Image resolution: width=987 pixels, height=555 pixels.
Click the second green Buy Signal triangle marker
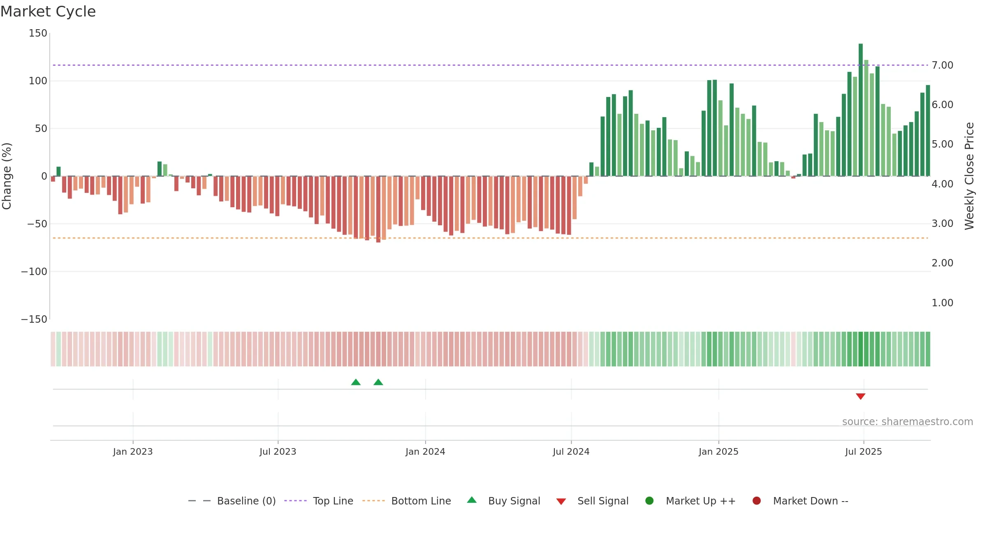pyautogui.click(x=378, y=382)
